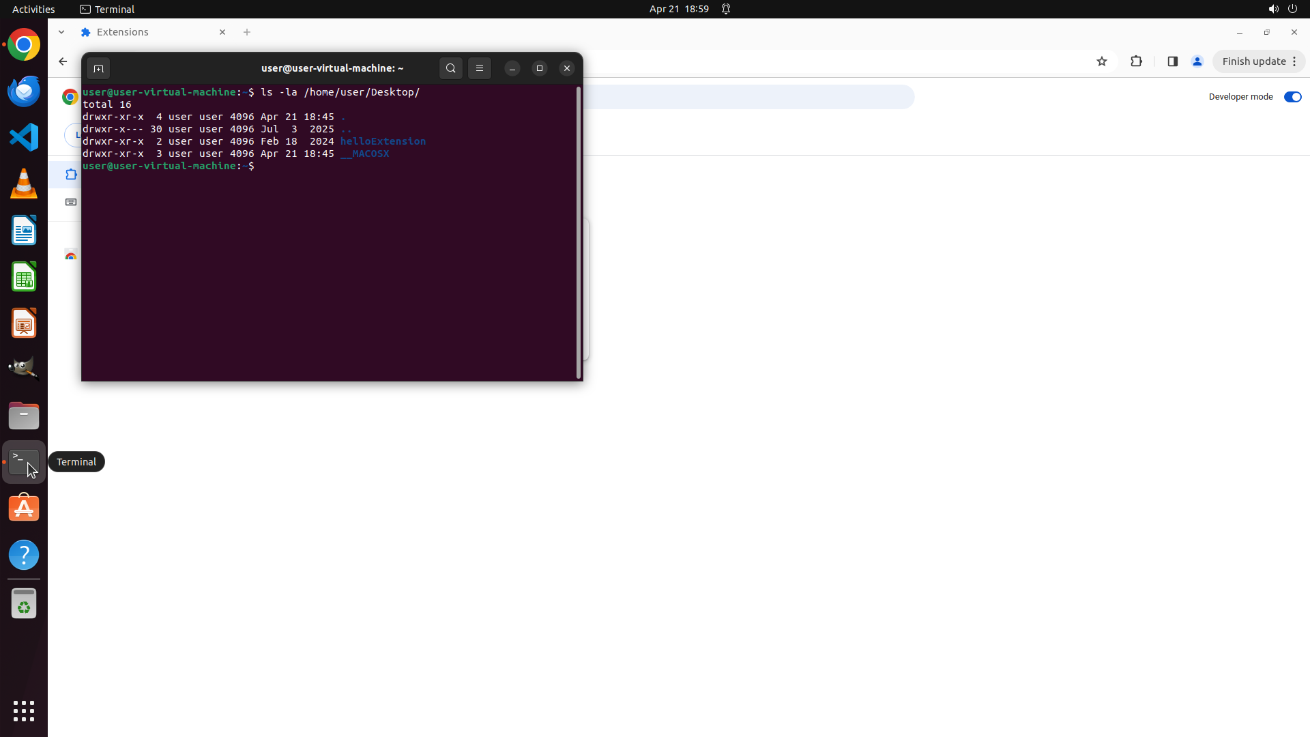Screen dimensions: 1310x737
Task: Expand Chrome tab search dropdown
Action: point(61,32)
